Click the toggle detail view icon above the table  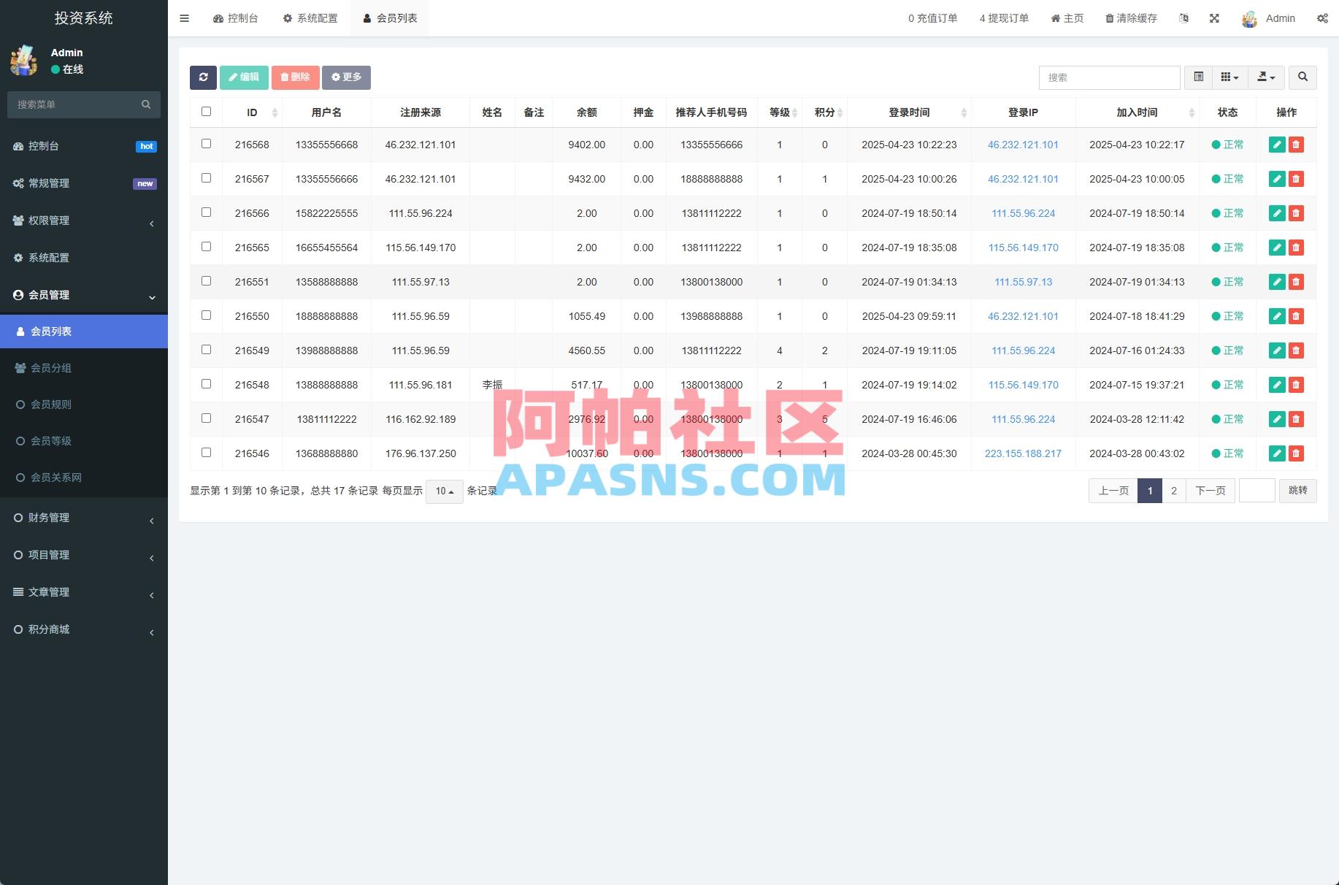click(1197, 77)
